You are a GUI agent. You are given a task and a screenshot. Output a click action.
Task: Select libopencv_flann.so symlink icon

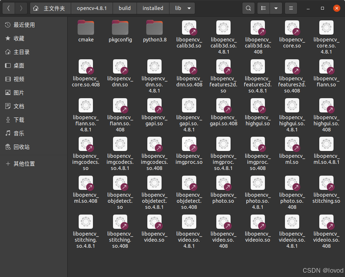pos(326,66)
